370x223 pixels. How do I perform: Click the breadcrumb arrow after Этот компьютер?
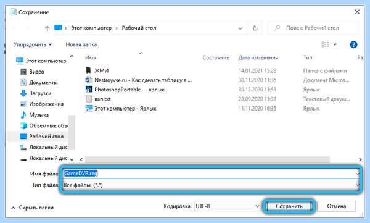tap(117, 28)
